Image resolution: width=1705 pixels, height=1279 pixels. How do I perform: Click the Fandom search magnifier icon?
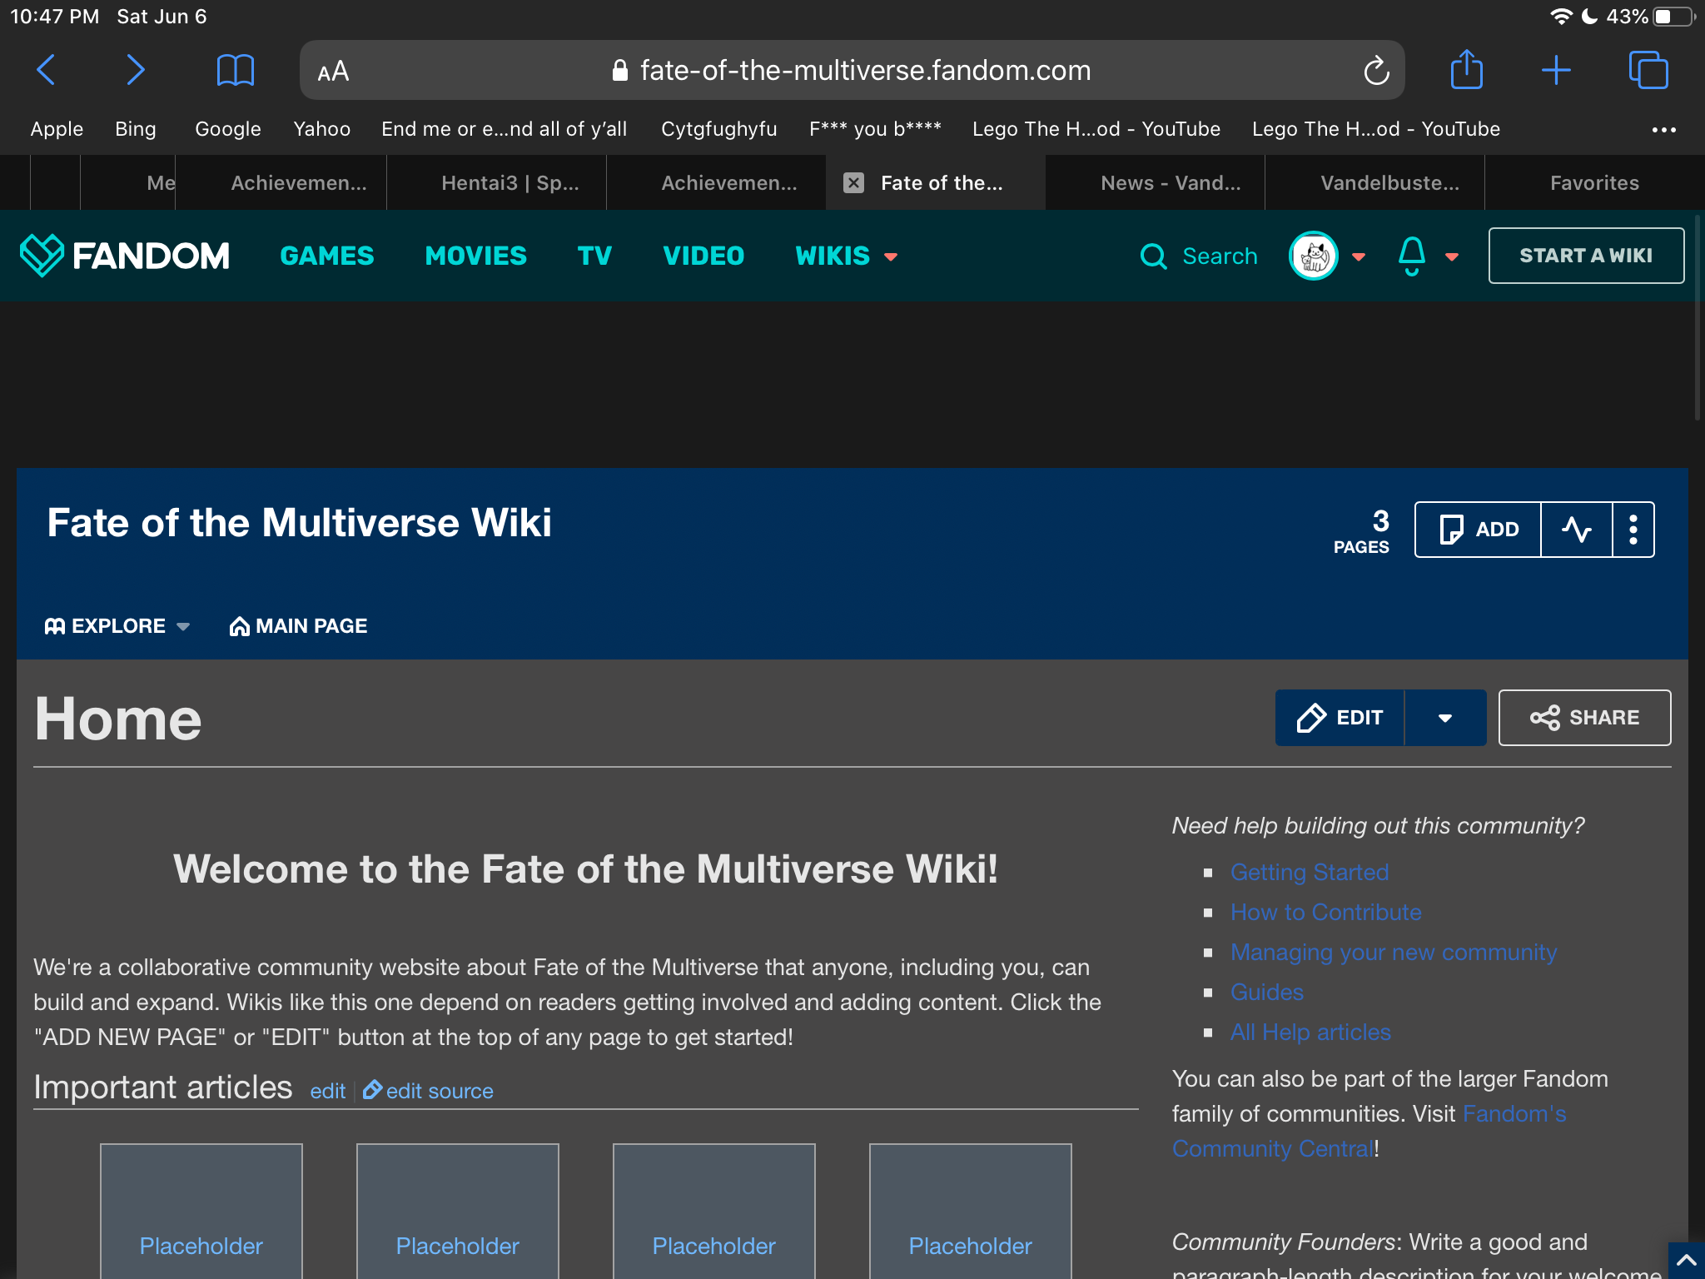click(1153, 256)
